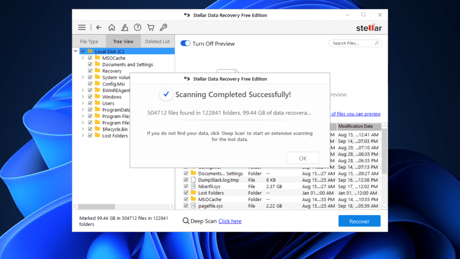Image resolution: width=460 pixels, height=259 pixels.
Task: Click tree scrollbar right arrow
Action: (172, 207)
